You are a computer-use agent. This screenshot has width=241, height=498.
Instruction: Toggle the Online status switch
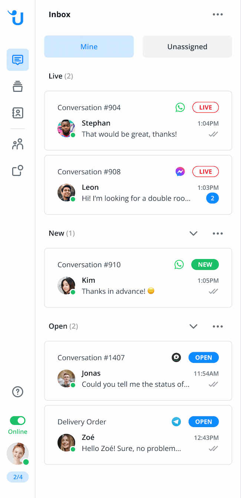tap(17, 420)
